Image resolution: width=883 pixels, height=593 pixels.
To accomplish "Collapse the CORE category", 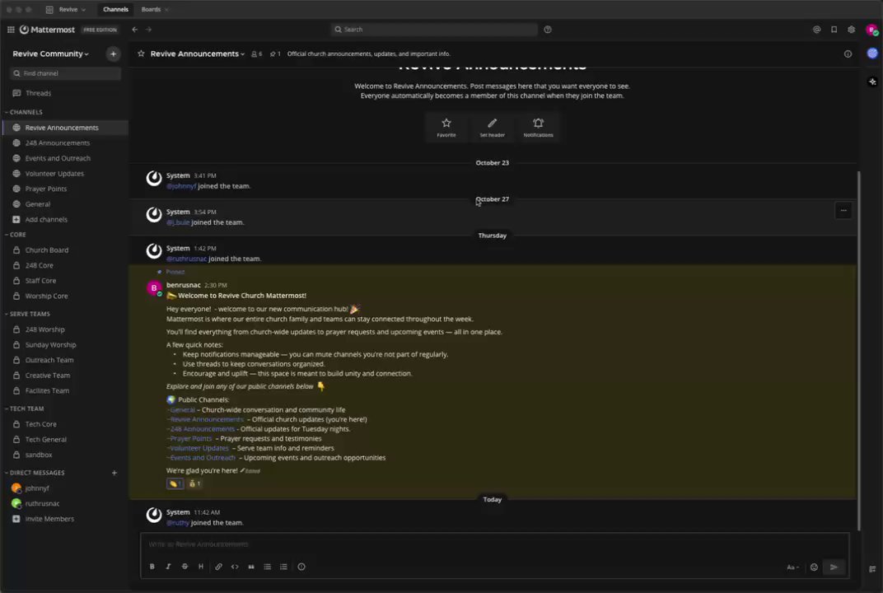I will coord(16,234).
